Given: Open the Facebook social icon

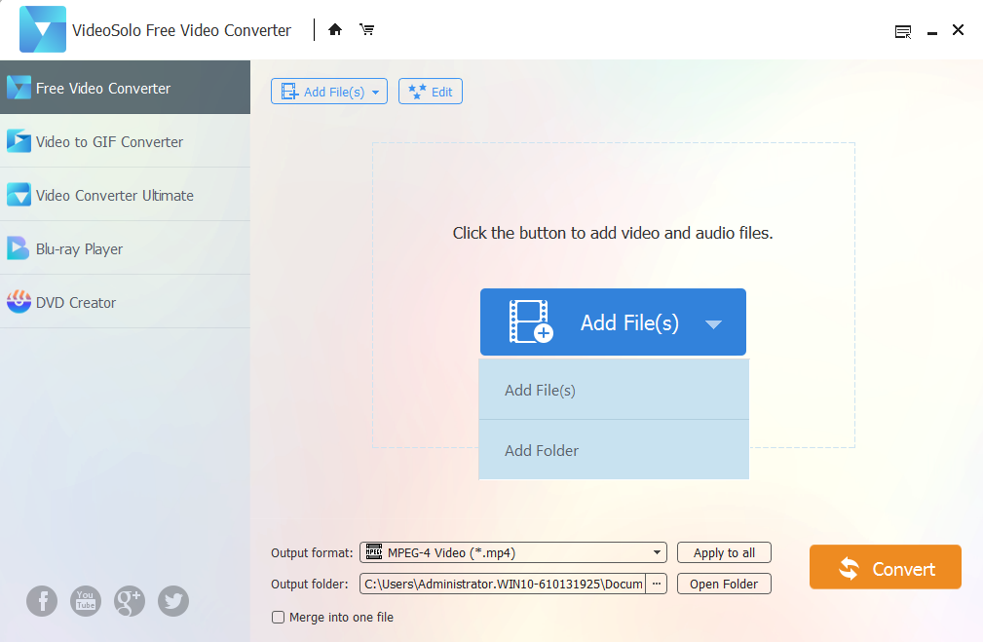Looking at the screenshot, I should (x=42, y=601).
